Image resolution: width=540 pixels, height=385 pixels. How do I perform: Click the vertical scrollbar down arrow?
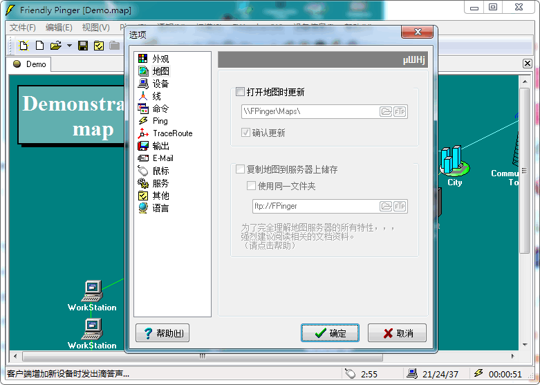(525, 345)
